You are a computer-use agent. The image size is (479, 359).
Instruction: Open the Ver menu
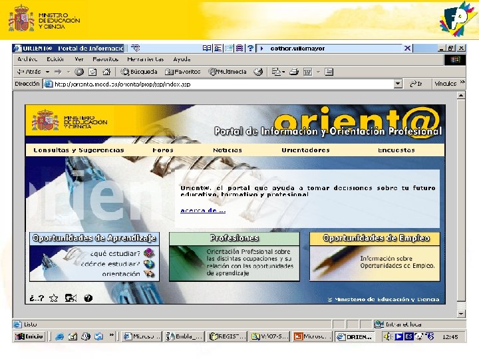click(x=79, y=59)
